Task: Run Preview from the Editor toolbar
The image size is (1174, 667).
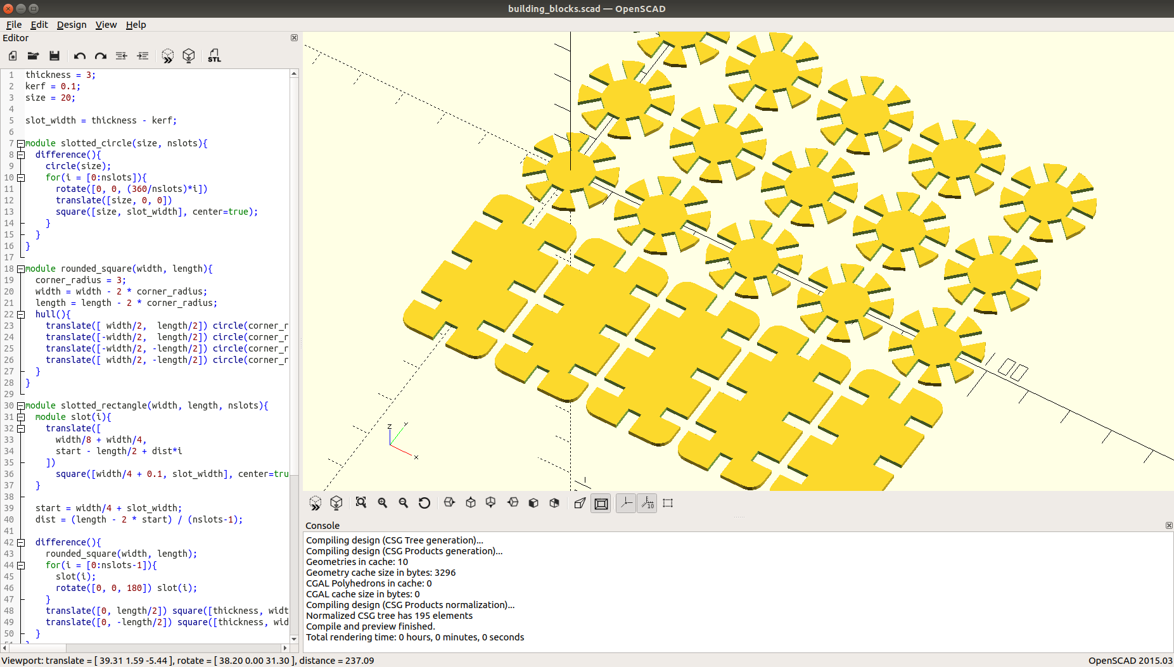Action: click(x=167, y=56)
